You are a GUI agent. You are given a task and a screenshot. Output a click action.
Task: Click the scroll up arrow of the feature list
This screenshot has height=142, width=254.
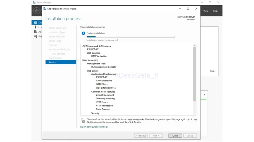pos(195,46)
